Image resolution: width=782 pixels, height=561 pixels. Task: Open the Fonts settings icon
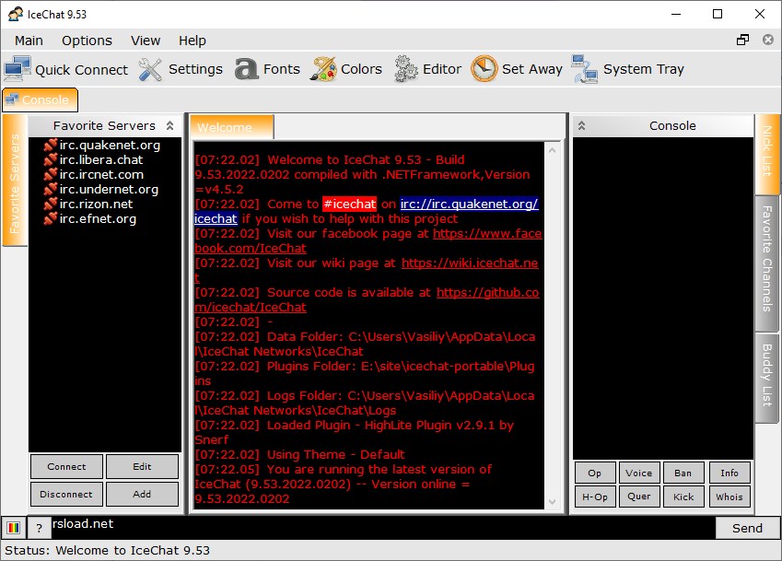(x=247, y=69)
